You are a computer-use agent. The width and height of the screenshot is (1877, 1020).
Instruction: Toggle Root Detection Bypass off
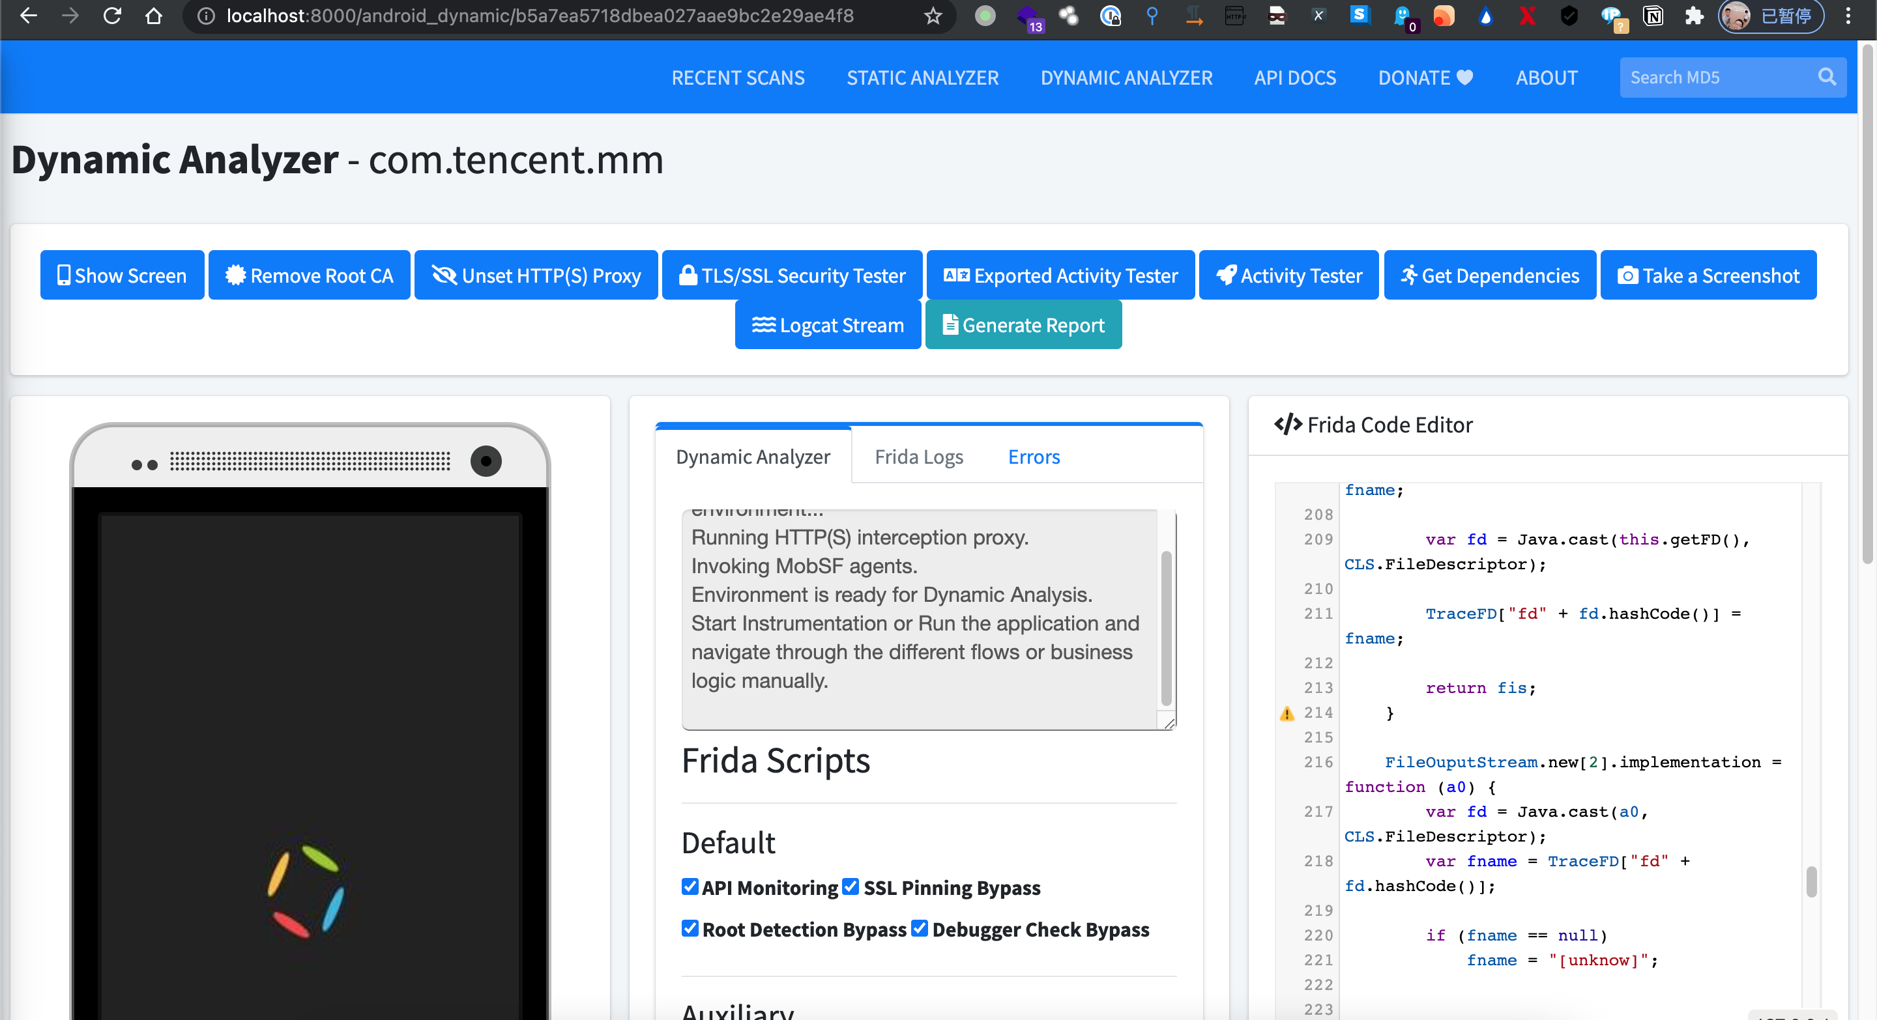(690, 928)
